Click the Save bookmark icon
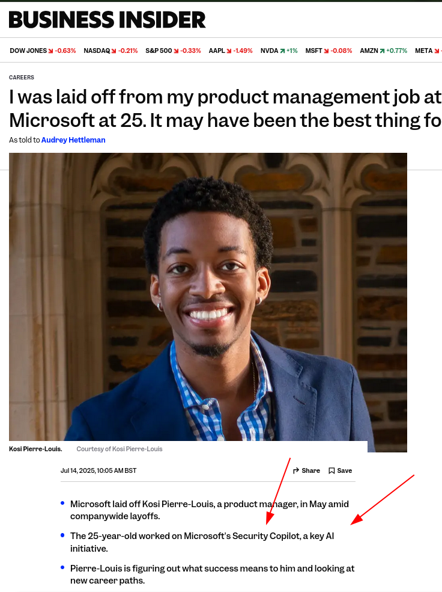This screenshot has width=442, height=592. [x=331, y=470]
